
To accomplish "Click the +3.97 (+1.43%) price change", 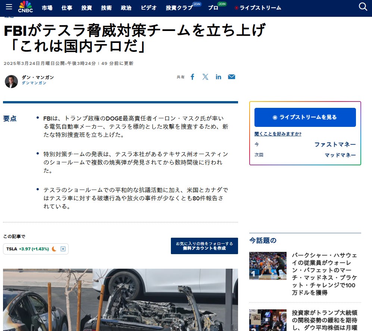I will (34, 249).
